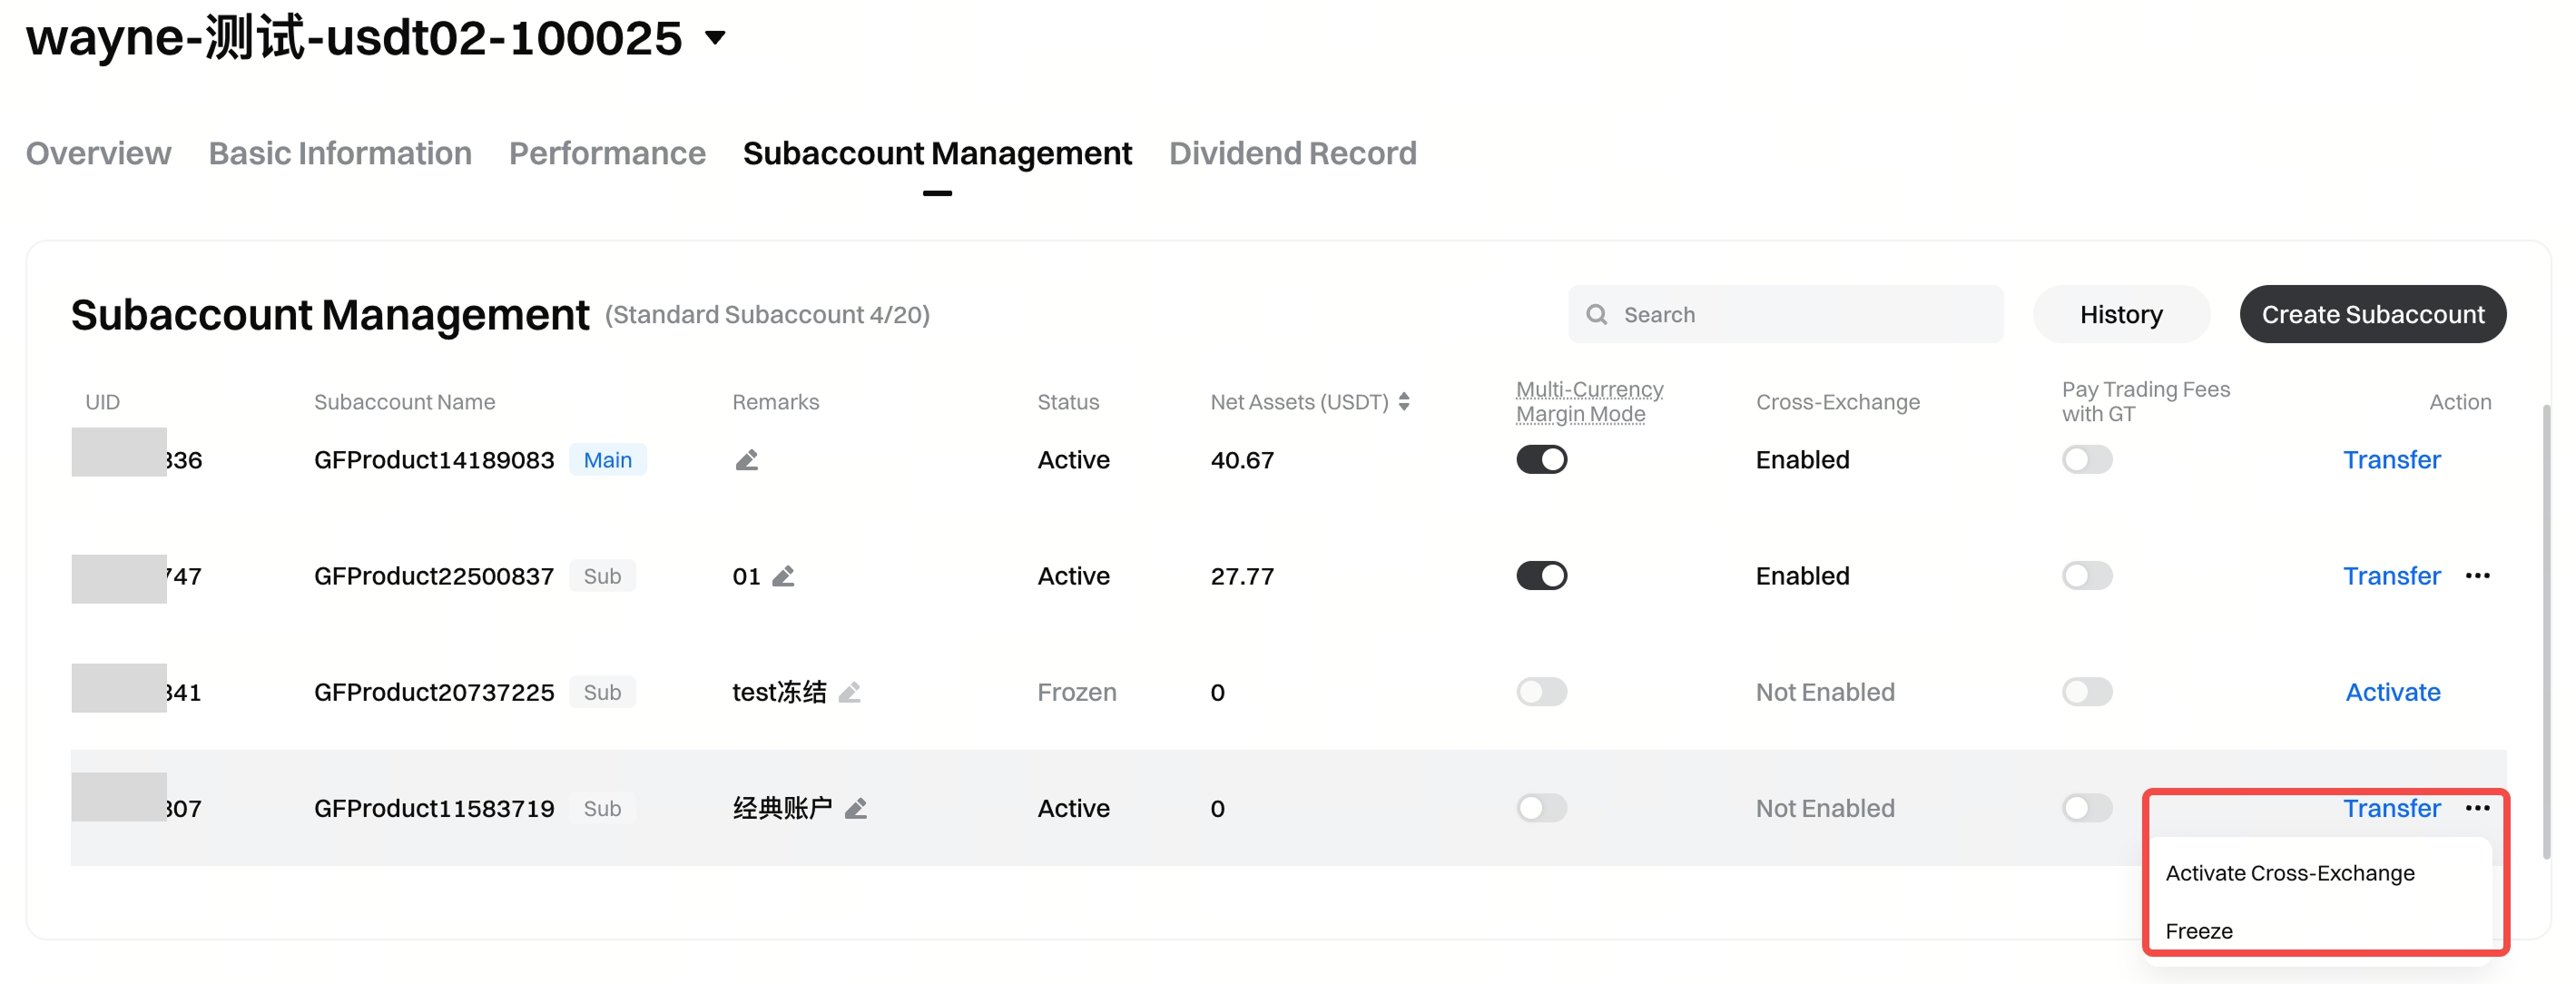Edit the 经典账户 remark pencil icon

coord(855,808)
